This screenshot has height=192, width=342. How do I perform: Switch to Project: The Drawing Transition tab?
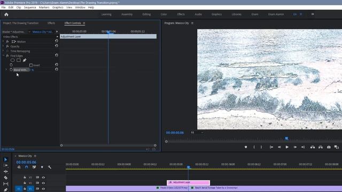(x=21, y=23)
